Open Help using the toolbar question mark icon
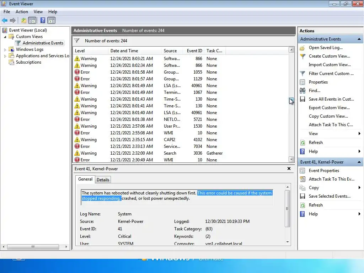This screenshot has width=364, height=273. tap(43, 20)
